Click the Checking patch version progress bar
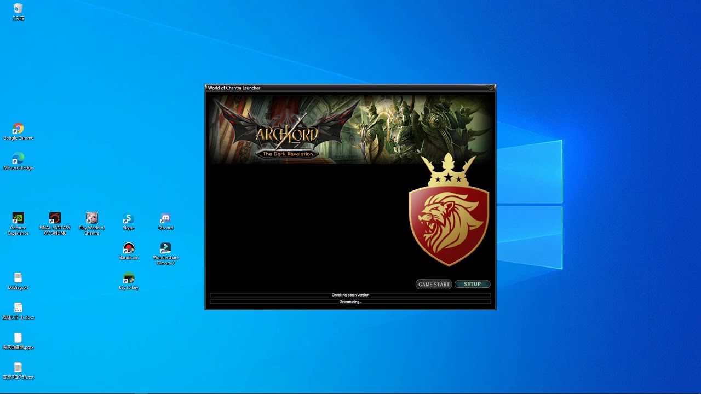 coord(350,295)
